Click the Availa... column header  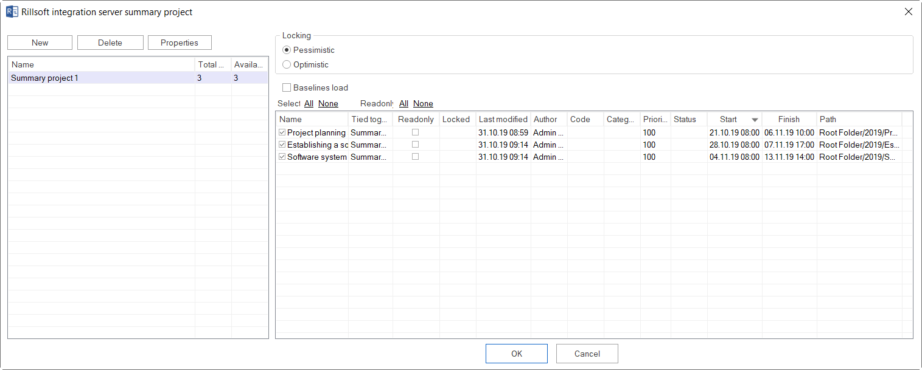pyautogui.click(x=250, y=64)
